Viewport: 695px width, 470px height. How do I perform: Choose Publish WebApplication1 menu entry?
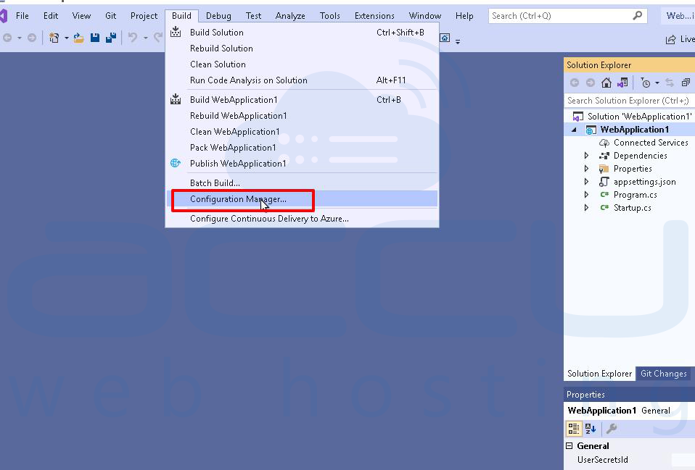coord(302,164)
